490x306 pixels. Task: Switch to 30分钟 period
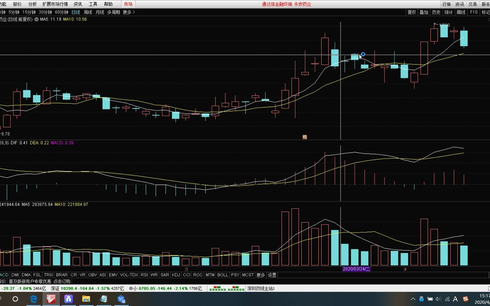(45, 12)
